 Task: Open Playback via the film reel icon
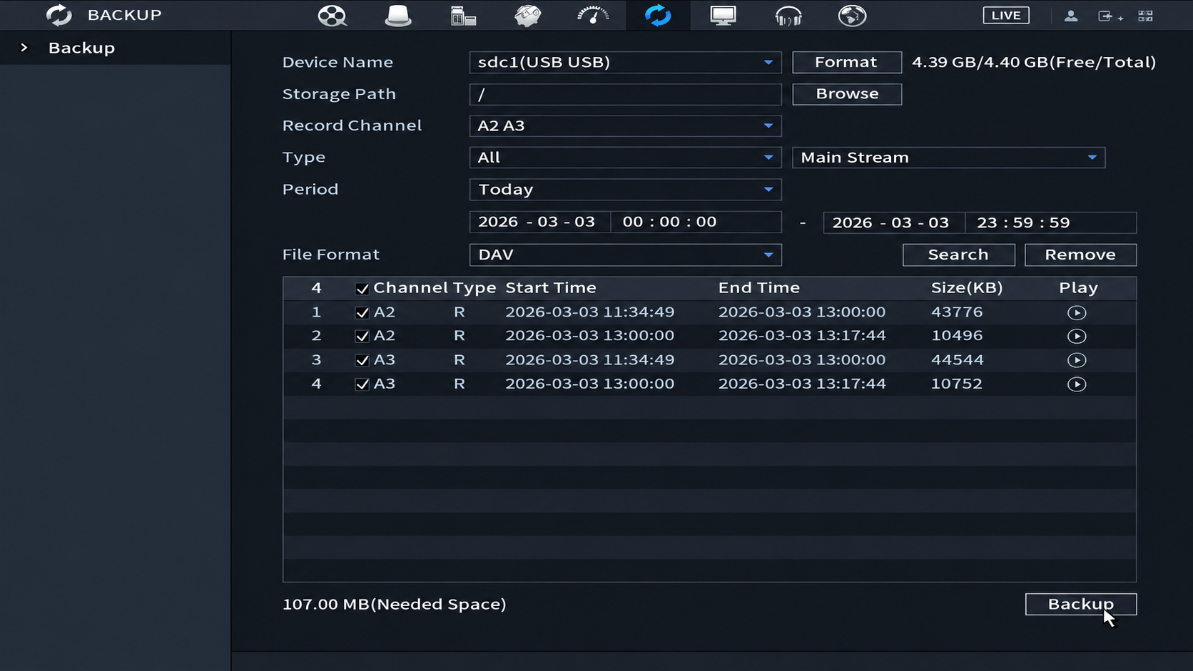pos(332,15)
